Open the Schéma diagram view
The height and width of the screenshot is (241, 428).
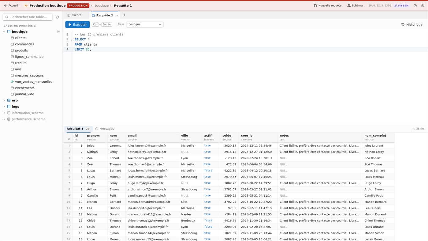[355, 6]
